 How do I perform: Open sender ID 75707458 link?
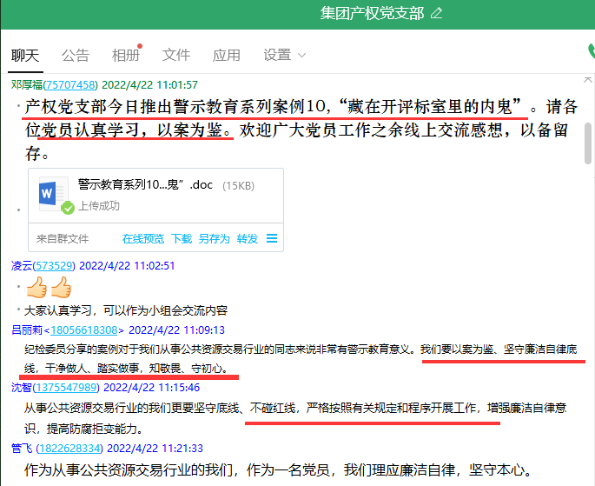point(71,84)
